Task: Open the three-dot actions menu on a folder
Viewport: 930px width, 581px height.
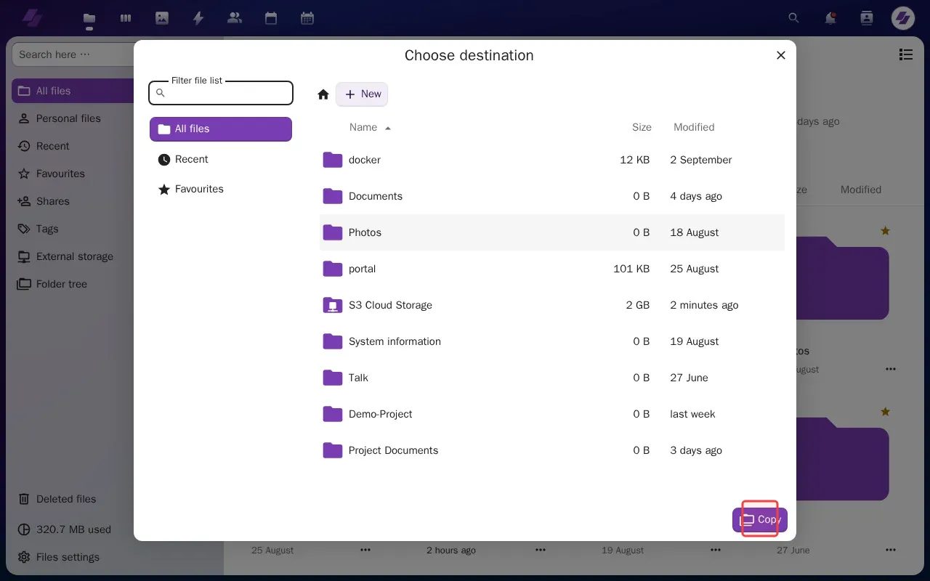Action: click(891, 369)
